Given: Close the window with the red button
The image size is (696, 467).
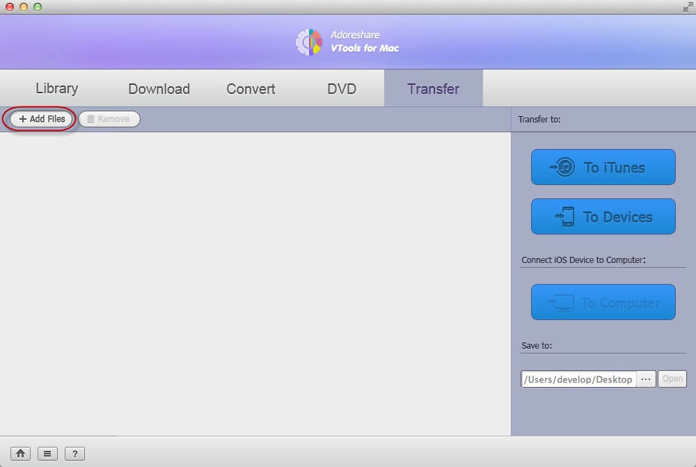Looking at the screenshot, I should coord(9,7).
